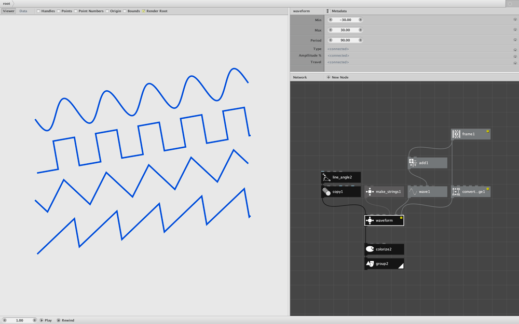Click the frame number field showing 1.00
Image resolution: width=519 pixels, height=324 pixels.
pyautogui.click(x=20, y=320)
